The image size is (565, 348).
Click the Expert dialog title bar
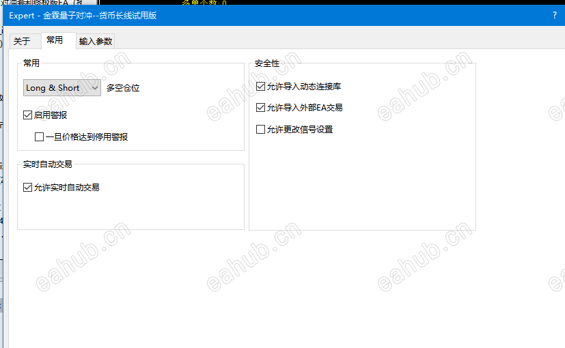point(284,16)
